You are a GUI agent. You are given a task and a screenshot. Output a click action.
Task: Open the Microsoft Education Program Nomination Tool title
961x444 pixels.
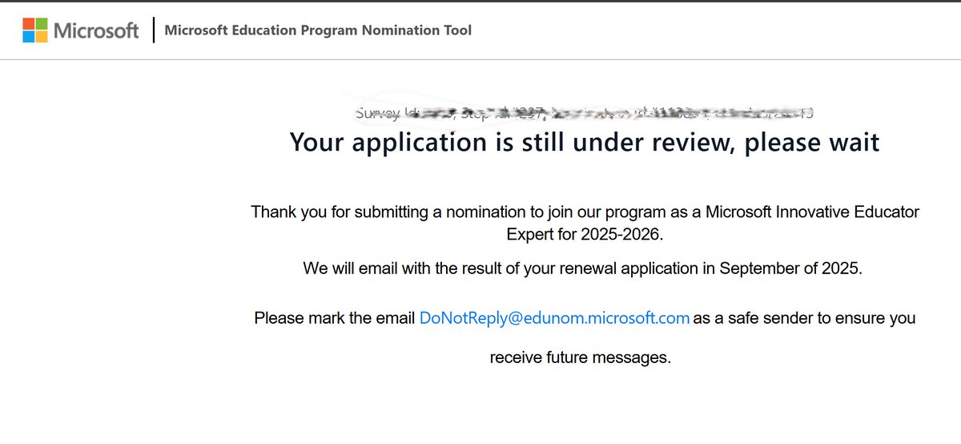[318, 30]
